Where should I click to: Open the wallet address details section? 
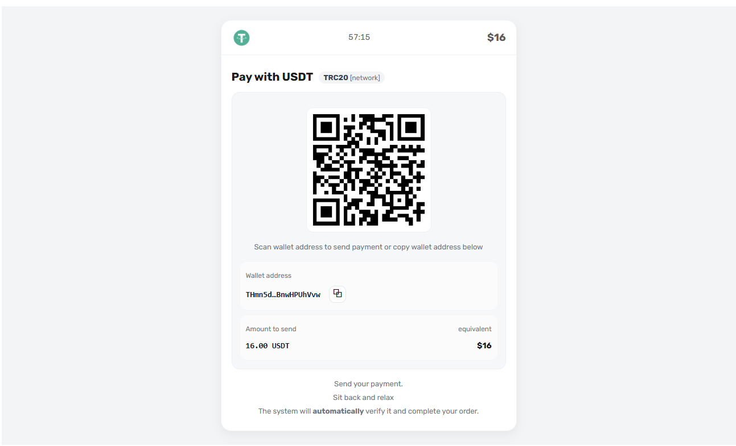[368, 285]
